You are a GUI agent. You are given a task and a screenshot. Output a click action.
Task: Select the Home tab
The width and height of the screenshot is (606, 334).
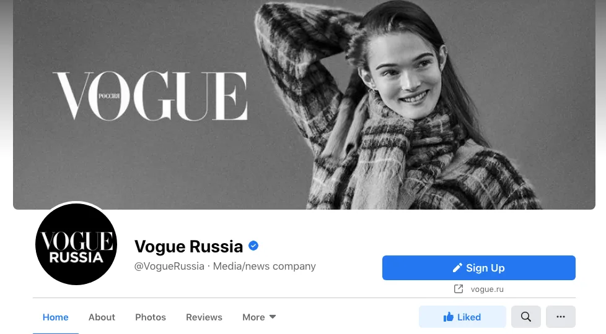click(x=55, y=317)
